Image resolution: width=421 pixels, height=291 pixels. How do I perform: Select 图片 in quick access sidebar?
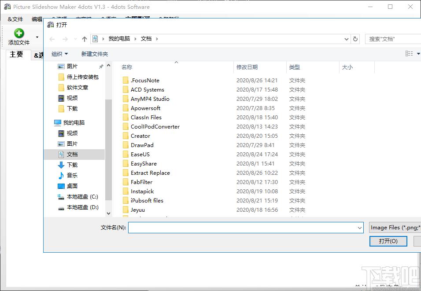(x=72, y=66)
